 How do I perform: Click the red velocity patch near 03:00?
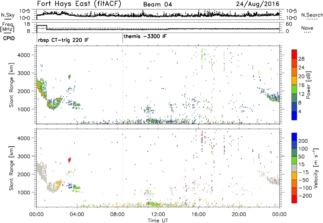click(x=69, y=160)
